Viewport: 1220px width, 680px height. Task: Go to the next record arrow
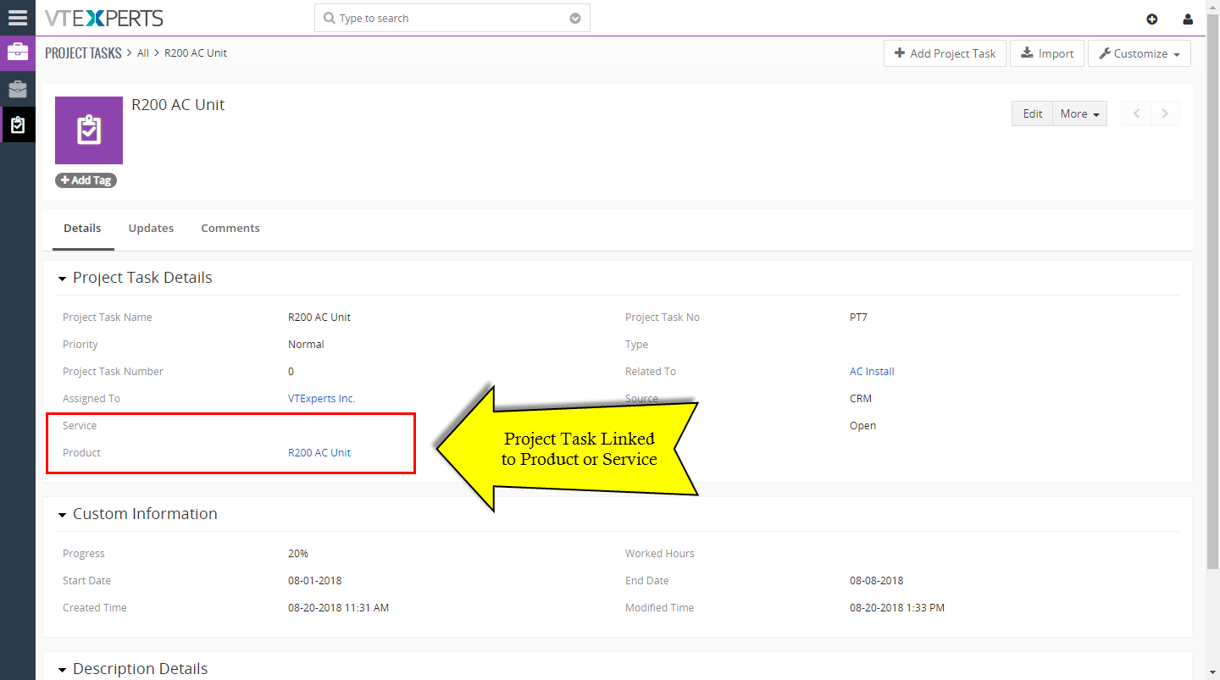point(1165,113)
